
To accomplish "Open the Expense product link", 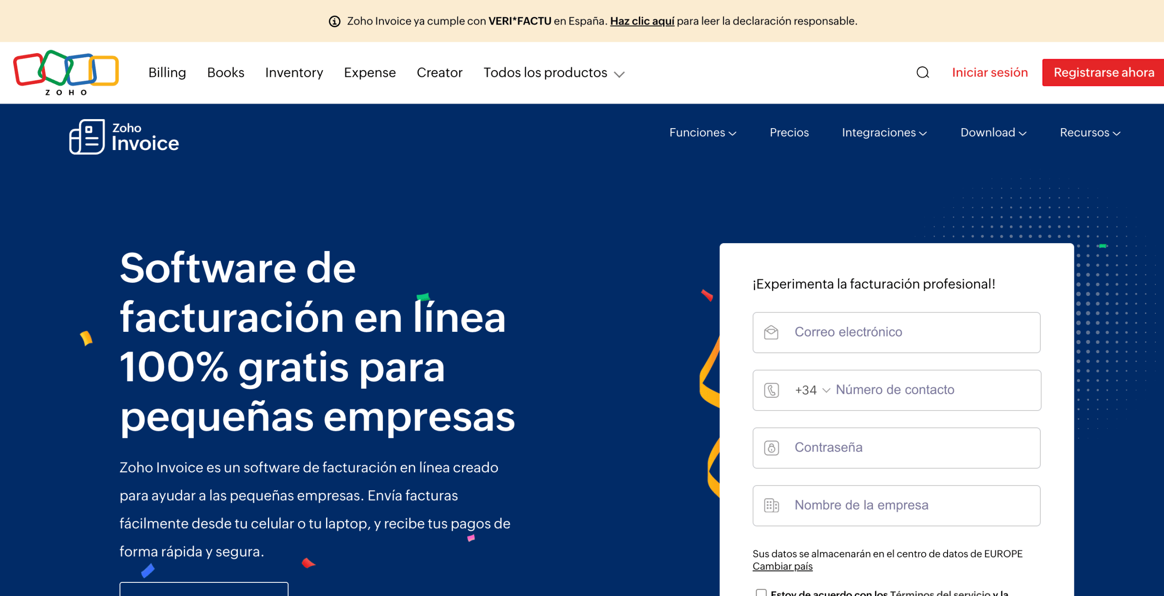I will click(370, 73).
